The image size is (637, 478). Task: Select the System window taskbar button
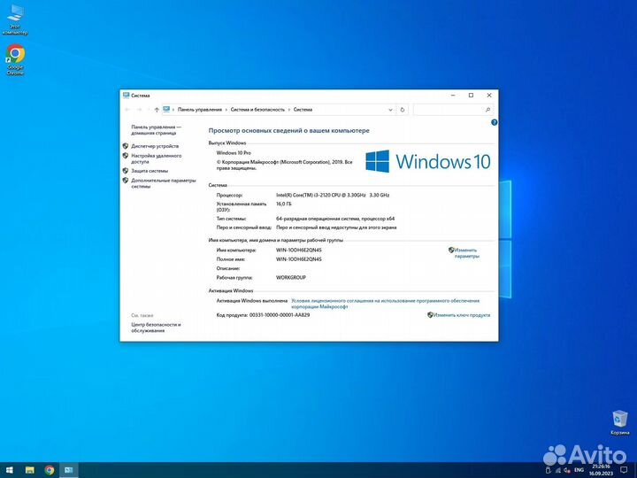(69, 470)
